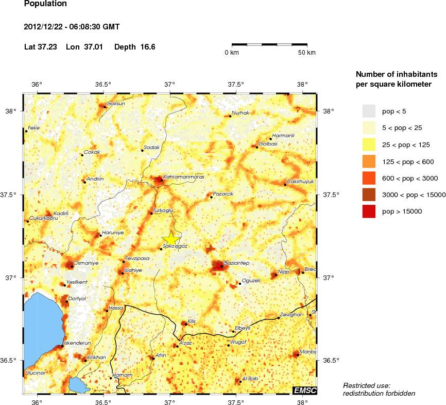The height and width of the screenshot is (405, 446).
Task: Click the 'Depth 16.6' label
Action: tap(134, 47)
